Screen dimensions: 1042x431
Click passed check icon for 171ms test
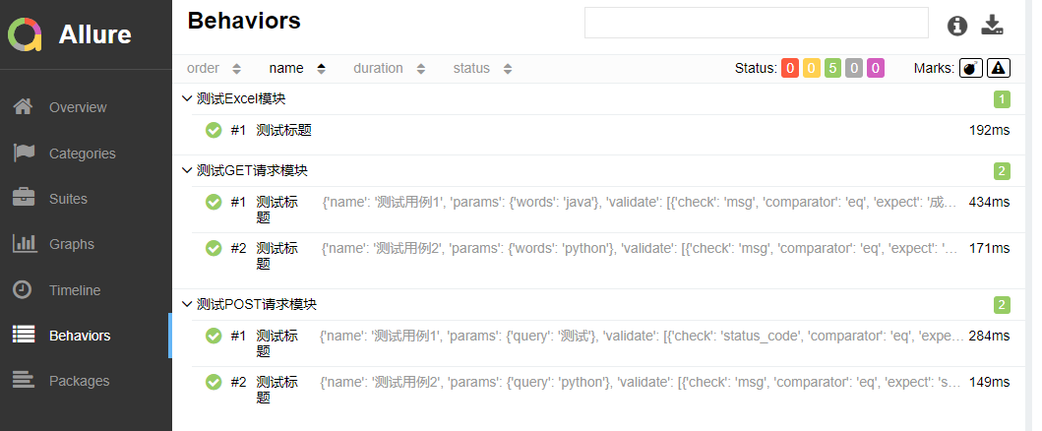(214, 248)
